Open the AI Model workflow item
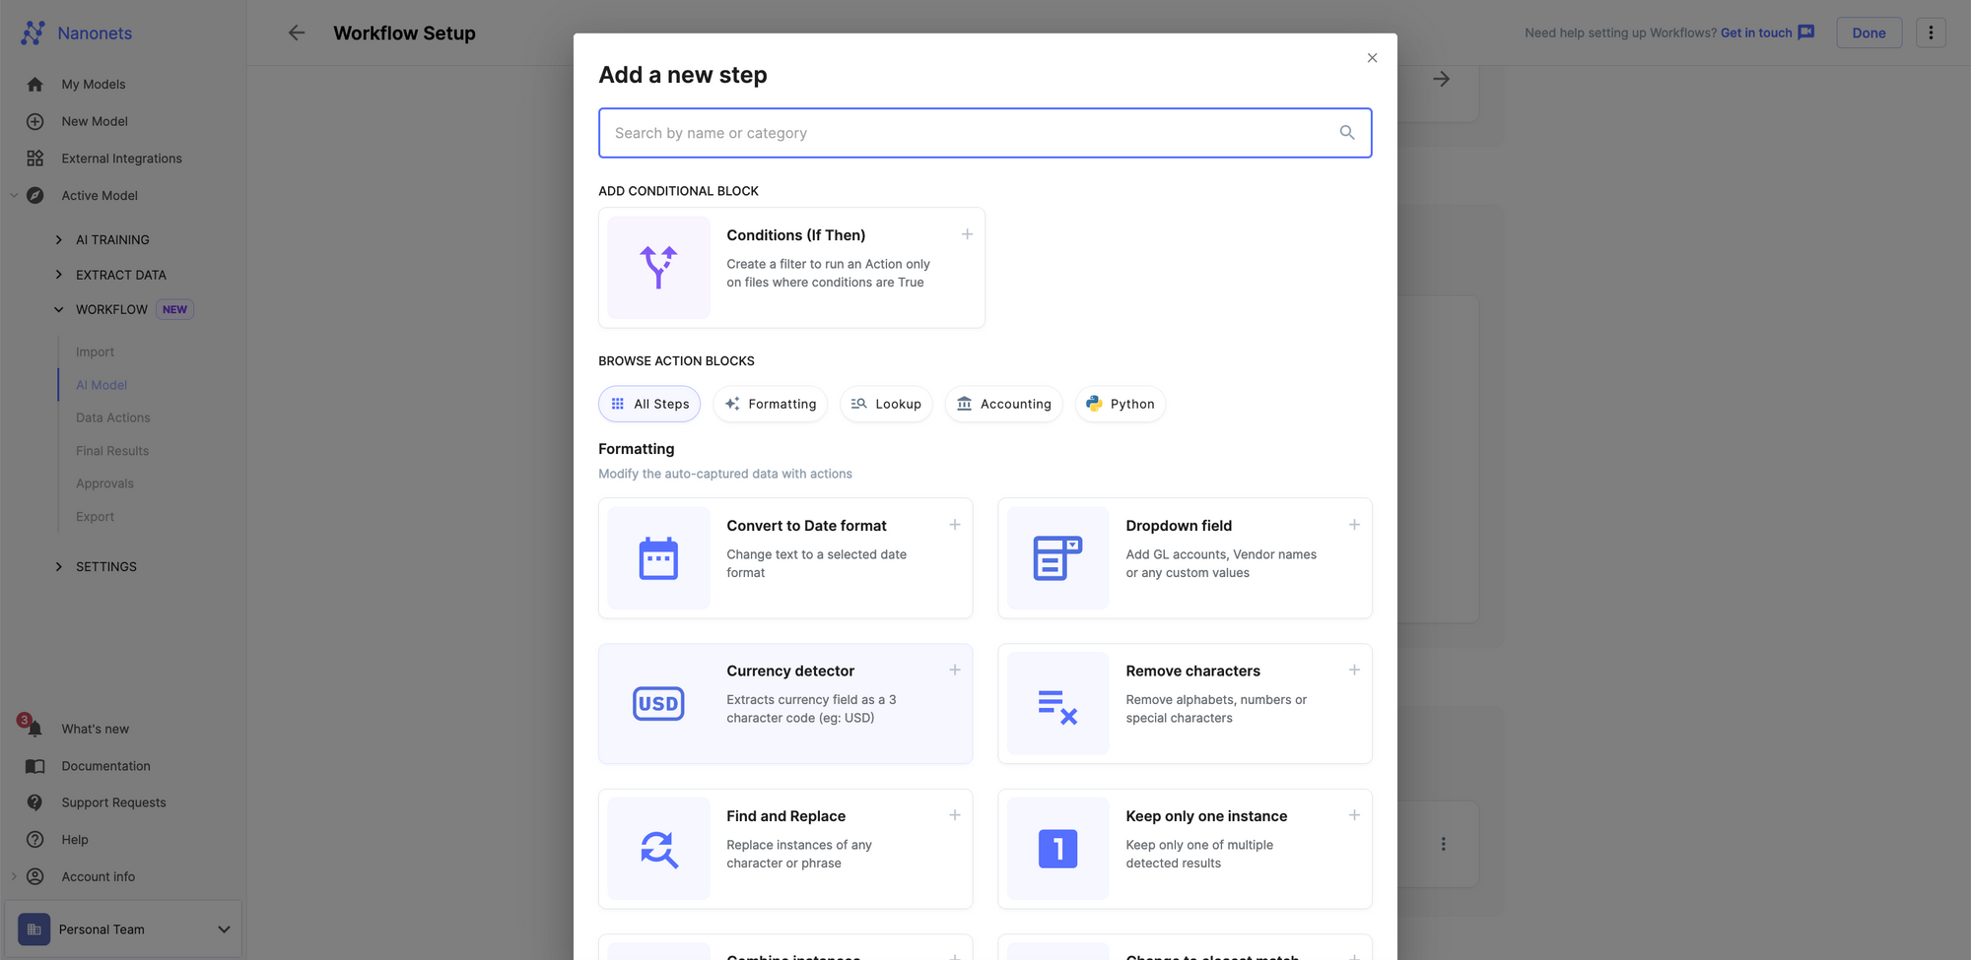 [102, 385]
